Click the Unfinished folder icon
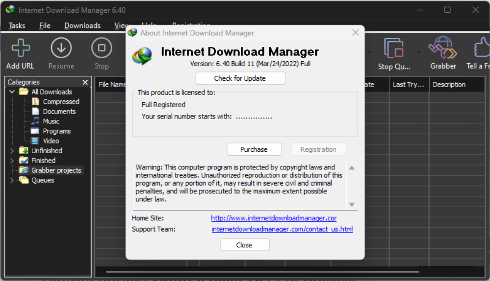This screenshot has height=281, width=490. (x=24, y=151)
